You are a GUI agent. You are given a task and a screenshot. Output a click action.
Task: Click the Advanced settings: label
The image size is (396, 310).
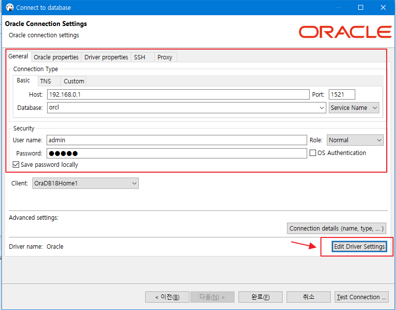(x=33, y=218)
